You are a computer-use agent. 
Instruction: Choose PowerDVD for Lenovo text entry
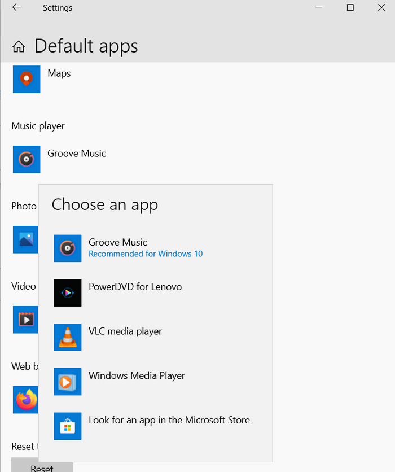(x=135, y=287)
